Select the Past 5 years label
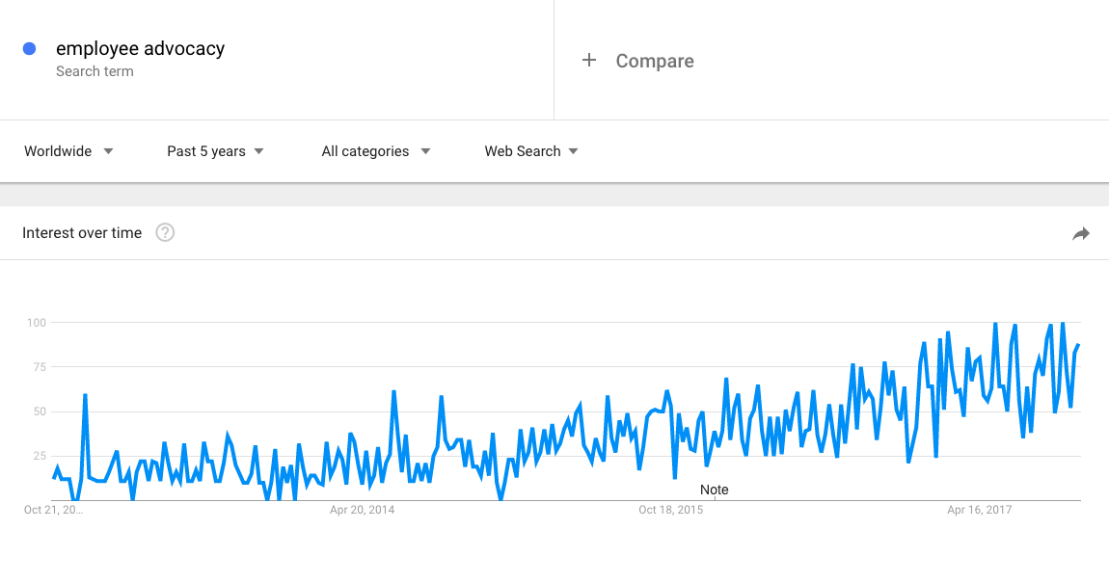The height and width of the screenshot is (583, 1109). click(x=205, y=151)
